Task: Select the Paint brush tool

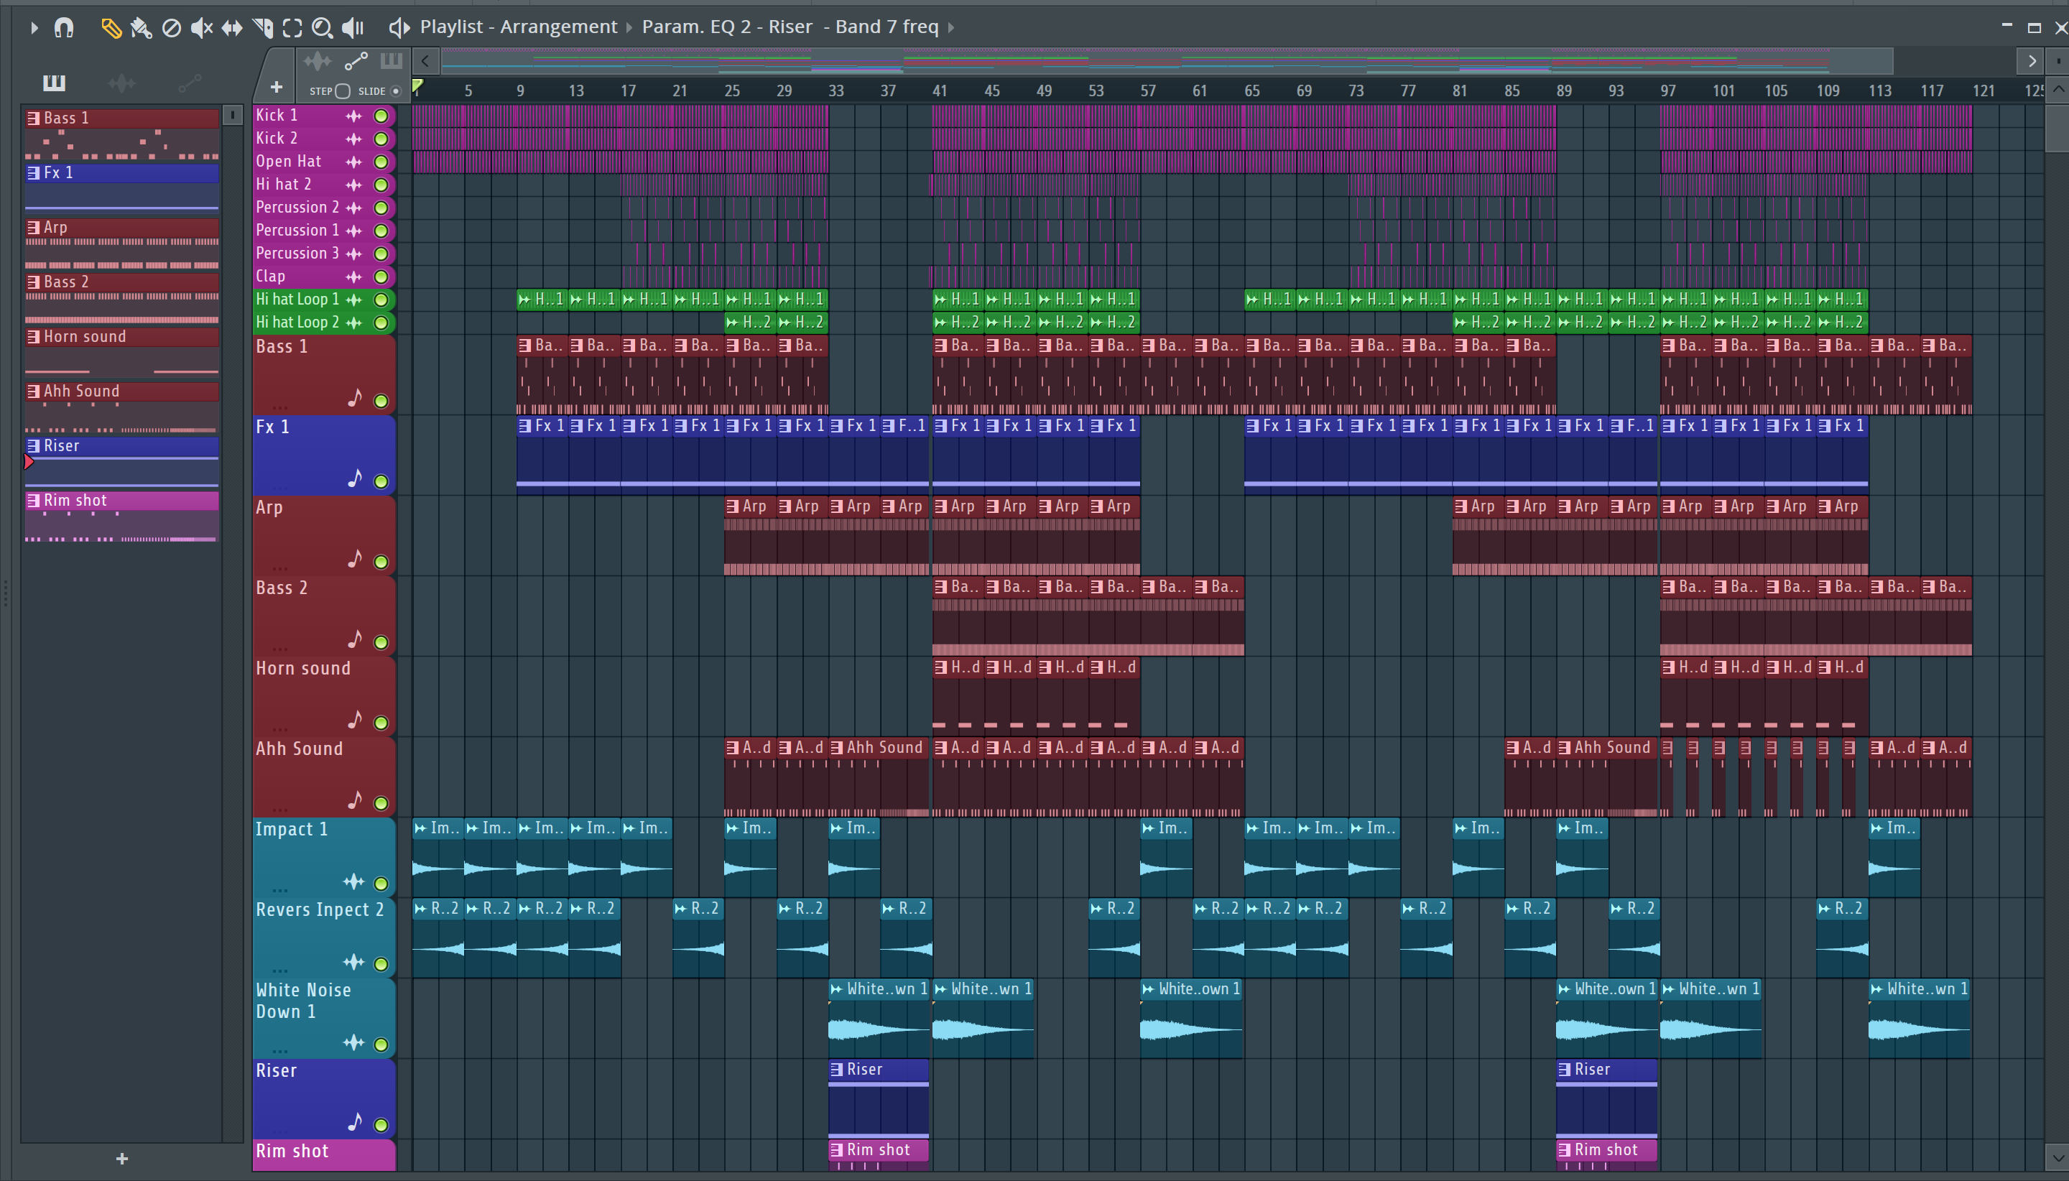Action: click(x=140, y=27)
